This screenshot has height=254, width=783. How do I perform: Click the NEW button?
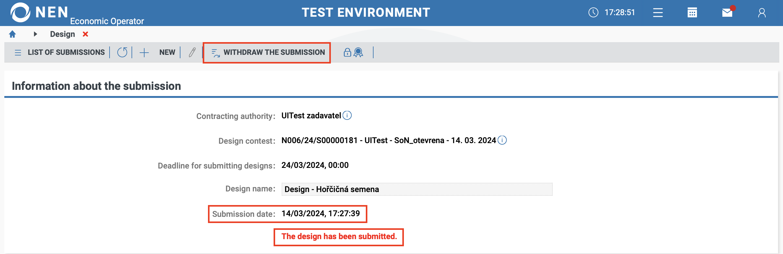[167, 52]
